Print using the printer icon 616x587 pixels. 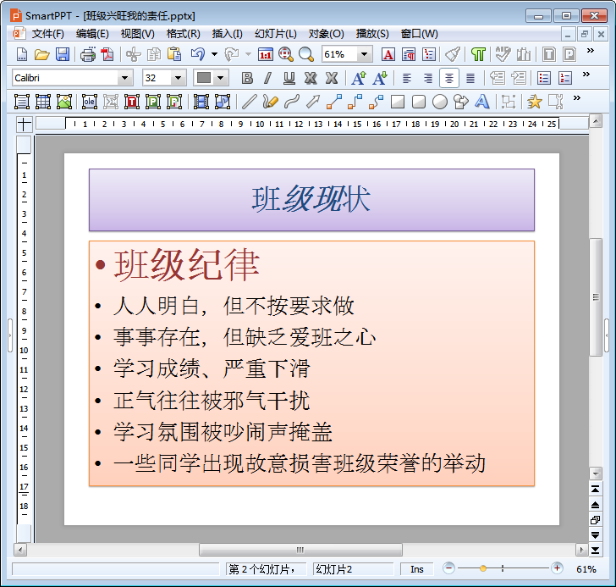[x=88, y=54]
